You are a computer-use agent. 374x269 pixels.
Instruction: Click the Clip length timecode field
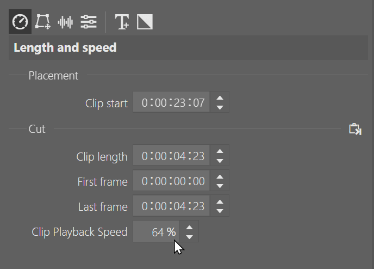point(171,155)
